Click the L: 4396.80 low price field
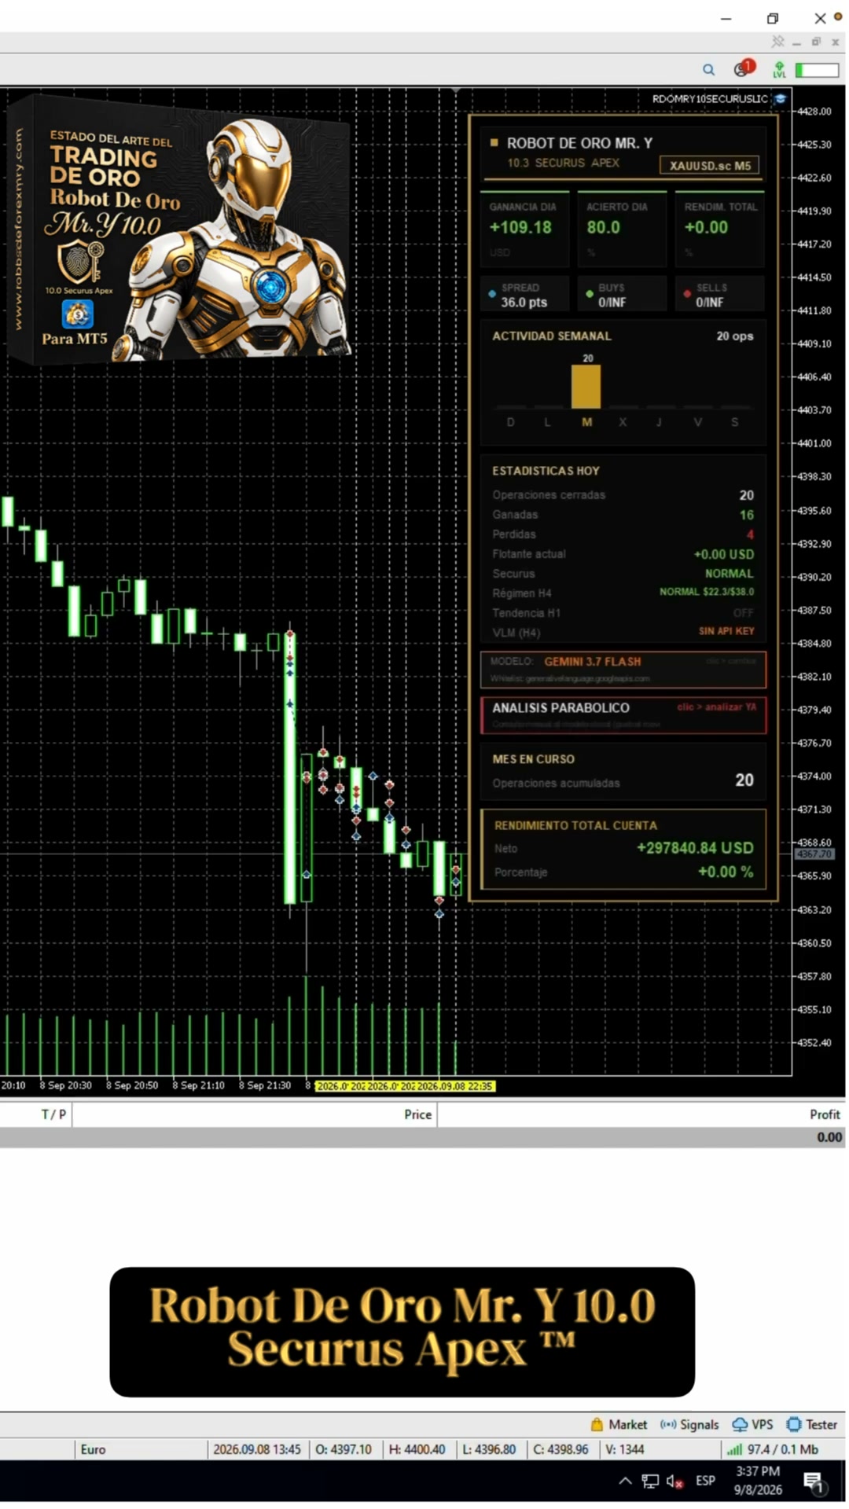The image size is (849, 1509). pyautogui.click(x=489, y=1449)
